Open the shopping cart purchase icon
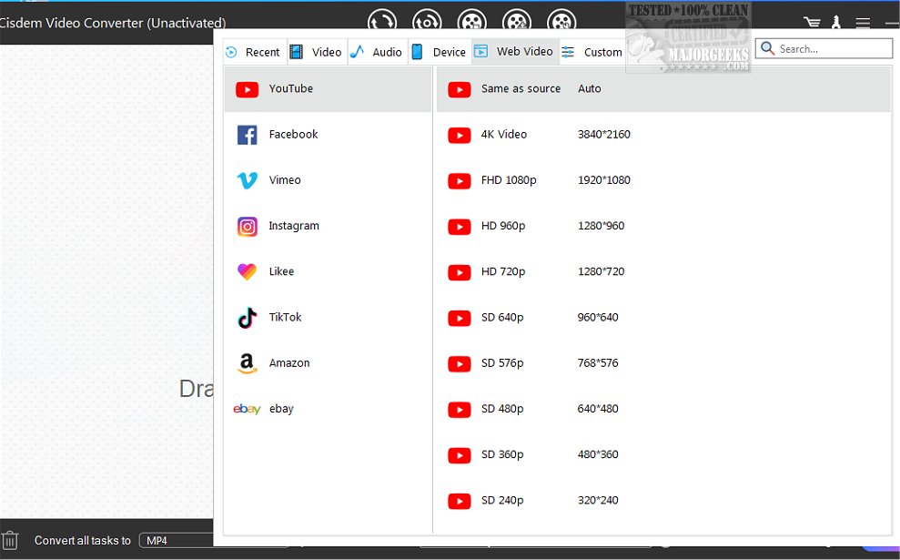Viewport: 900px width, 560px height. (x=812, y=23)
